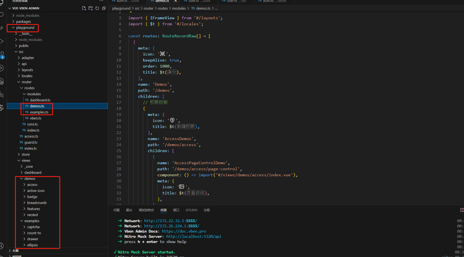Open the 注释 (Comments) panel tab
464x257 pixels.
tap(207, 210)
